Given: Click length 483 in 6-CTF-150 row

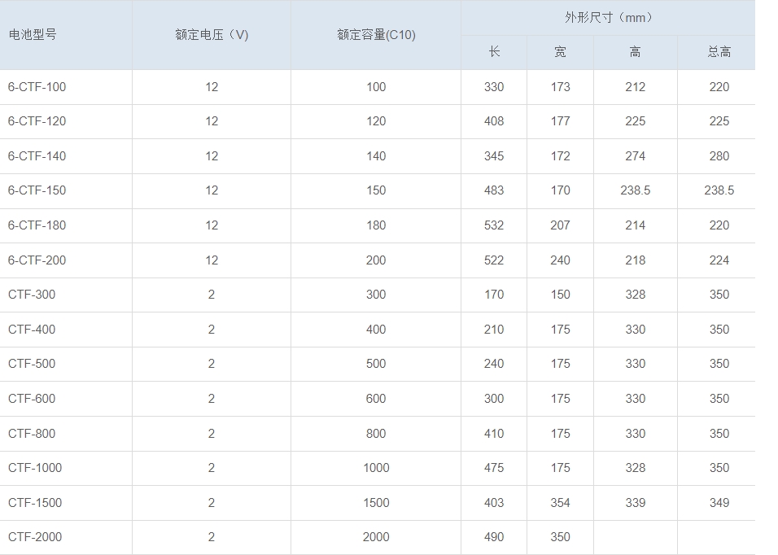Looking at the screenshot, I should [494, 190].
